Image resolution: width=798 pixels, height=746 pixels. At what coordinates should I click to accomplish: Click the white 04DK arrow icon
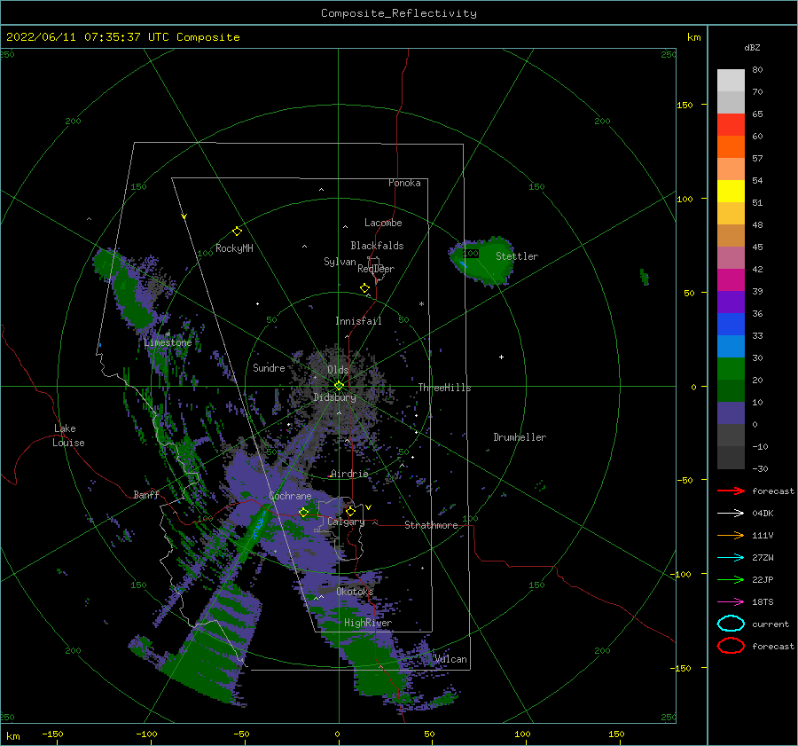pyautogui.click(x=731, y=513)
